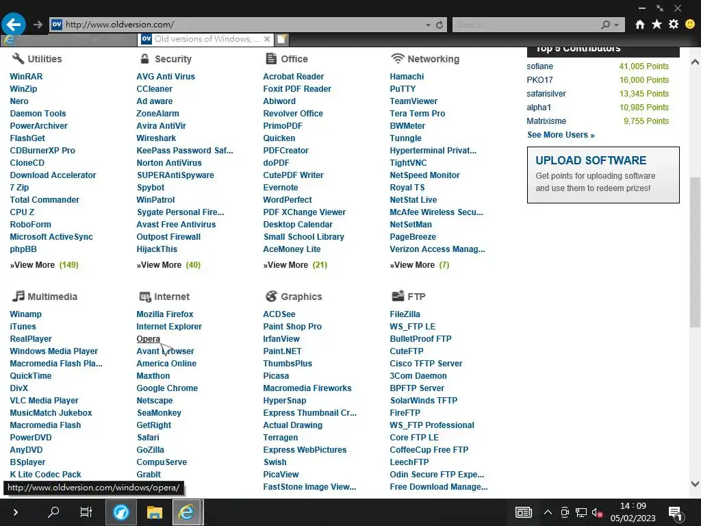Expand the search provider dropdown arrow
Viewport: 701px width, 526px height.
617,25
